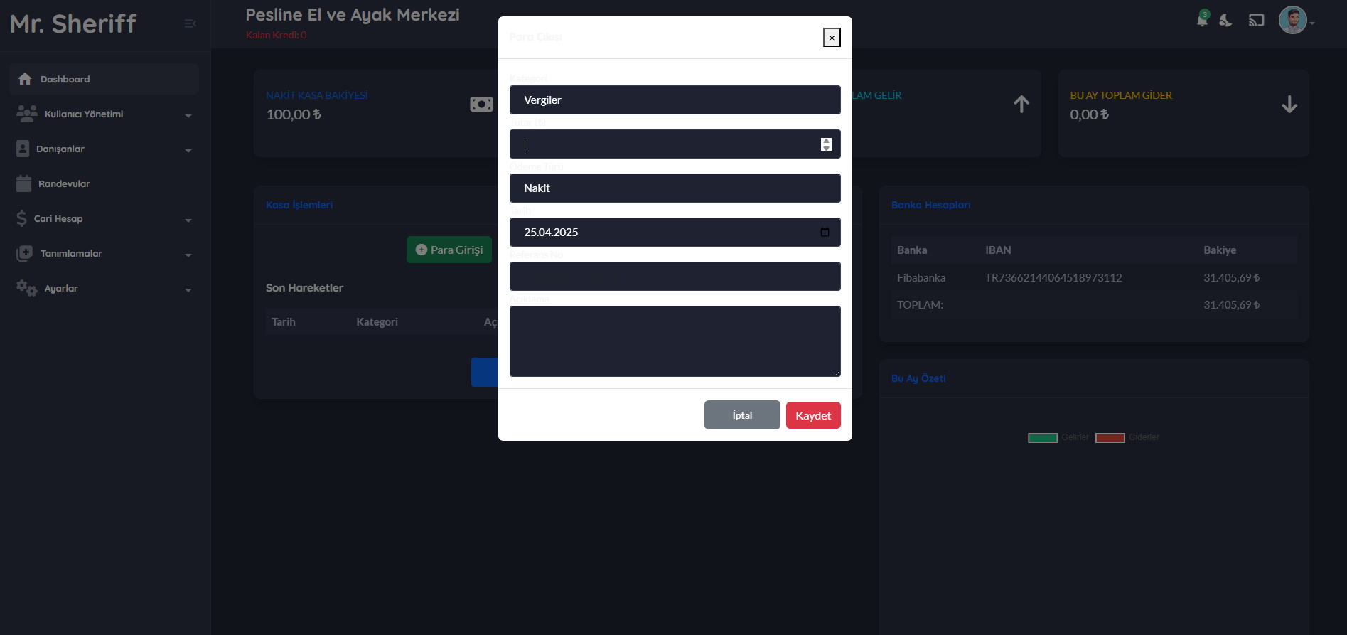Toggle dark mode moon icon
1347x635 pixels.
pos(1225,21)
